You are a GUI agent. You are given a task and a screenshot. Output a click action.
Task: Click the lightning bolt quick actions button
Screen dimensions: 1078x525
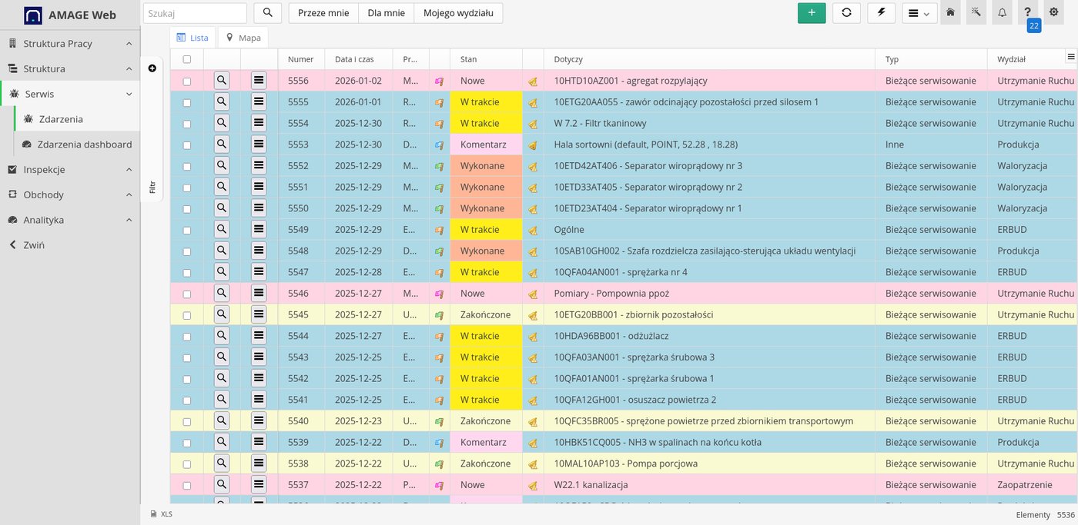tap(881, 13)
